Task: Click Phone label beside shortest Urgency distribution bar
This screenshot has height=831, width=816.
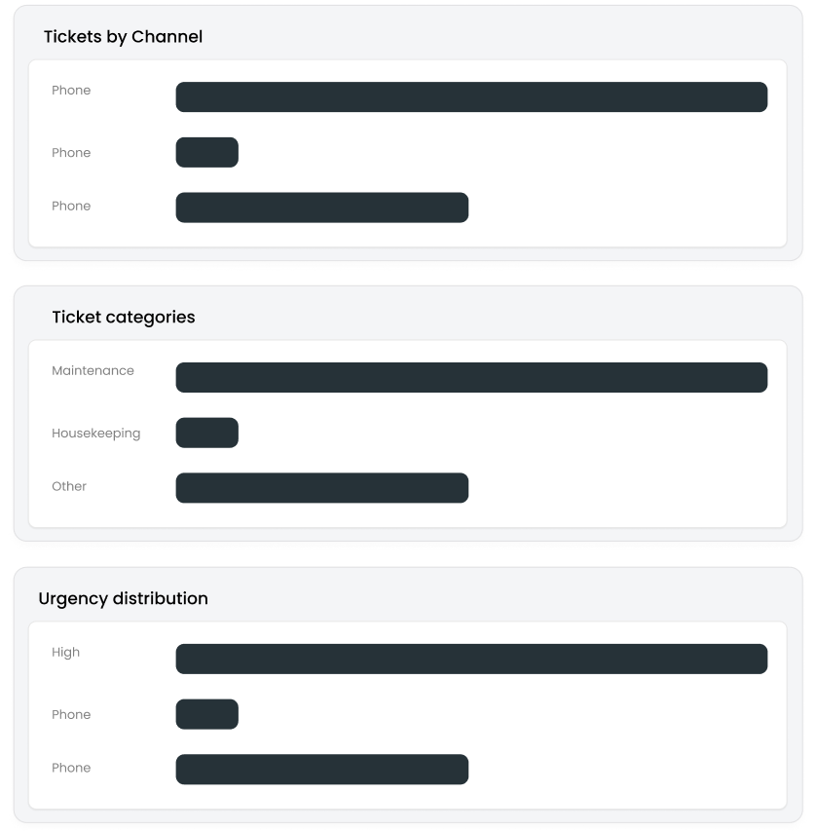Action: (x=71, y=715)
